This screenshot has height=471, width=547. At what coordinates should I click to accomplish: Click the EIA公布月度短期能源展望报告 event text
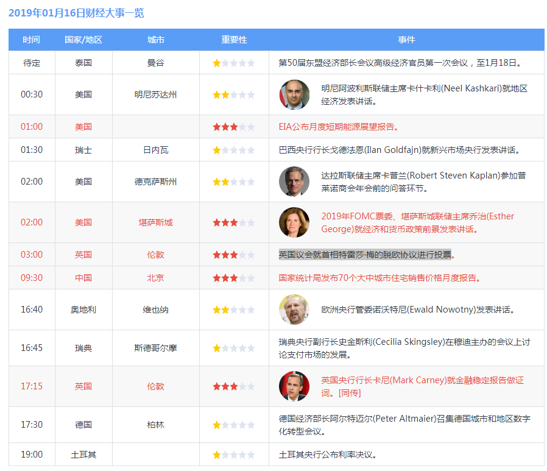339,127
